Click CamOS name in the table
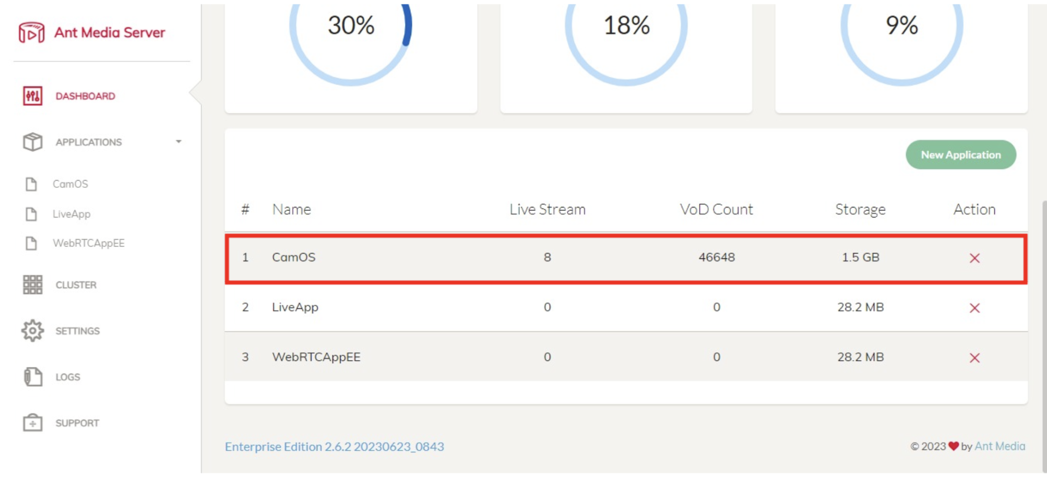The width and height of the screenshot is (1047, 477). pyautogui.click(x=294, y=257)
